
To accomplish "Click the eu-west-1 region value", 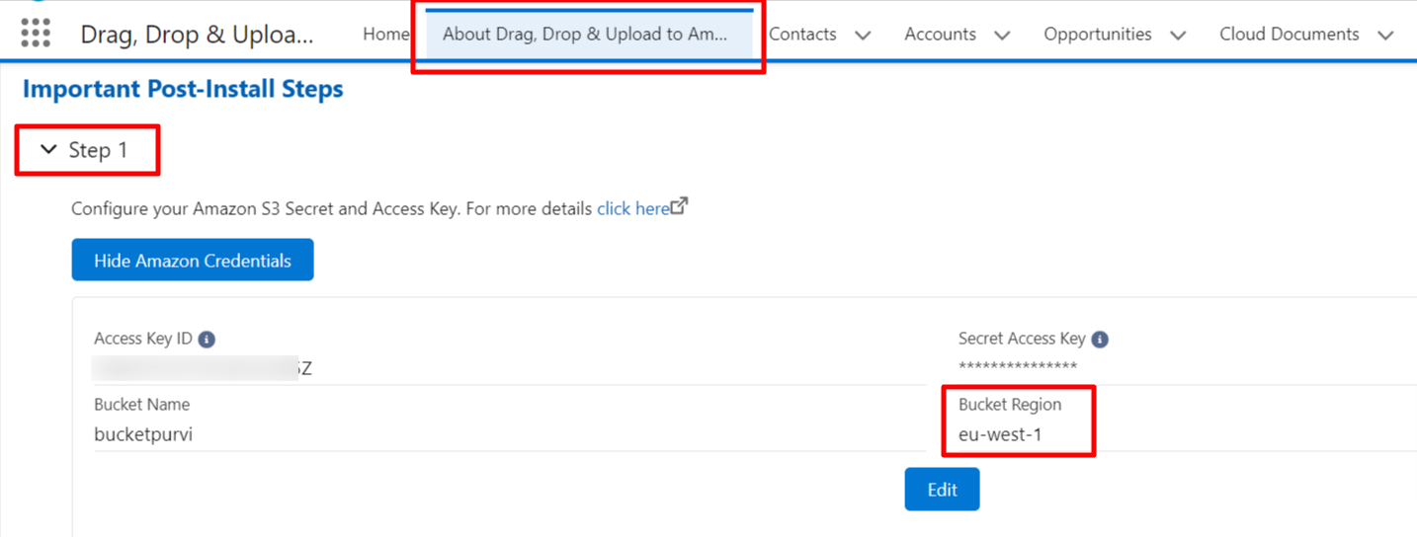I will (x=1000, y=434).
